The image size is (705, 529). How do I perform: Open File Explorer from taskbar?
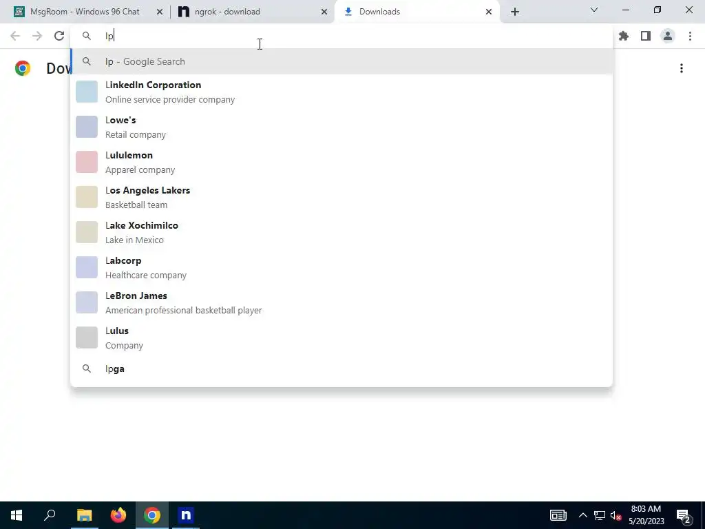click(x=84, y=515)
